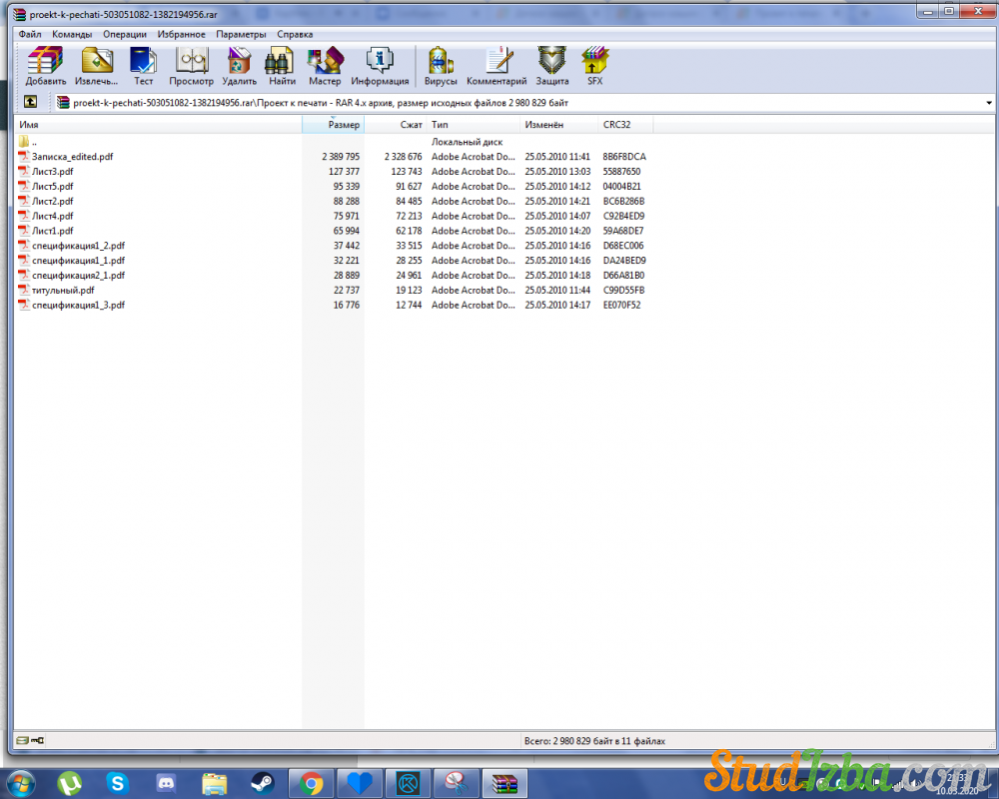
Task: Go up one level via arrow icon
Action: tap(30, 102)
